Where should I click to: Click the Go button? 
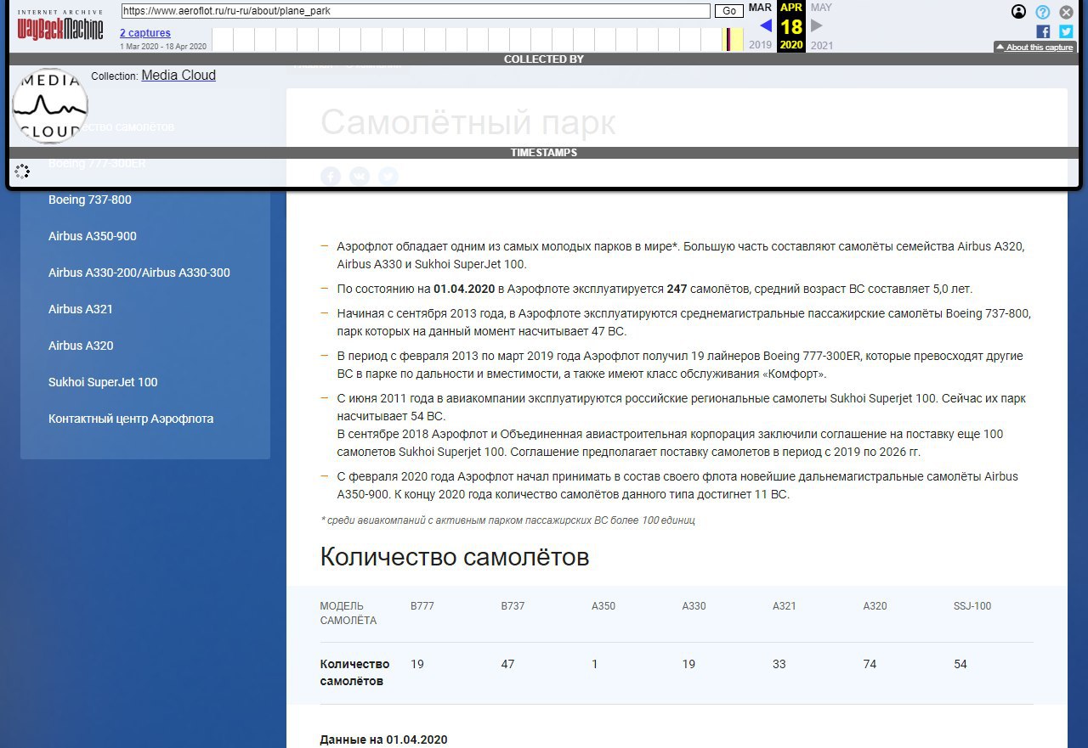(x=728, y=11)
